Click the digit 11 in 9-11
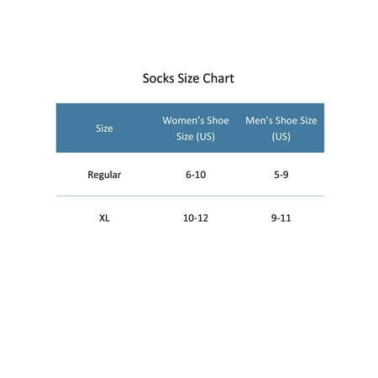The image size is (378, 378). click(286, 218)
